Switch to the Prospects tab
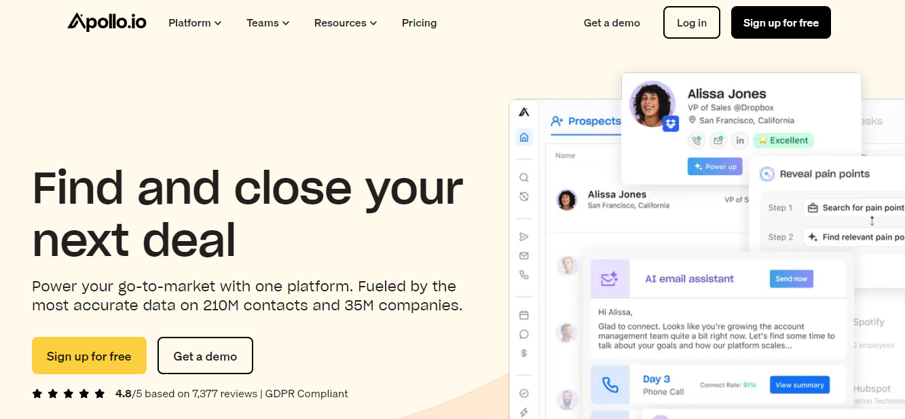Image resolution: width=905 pixels, height=419 pixels. (586, 121)
